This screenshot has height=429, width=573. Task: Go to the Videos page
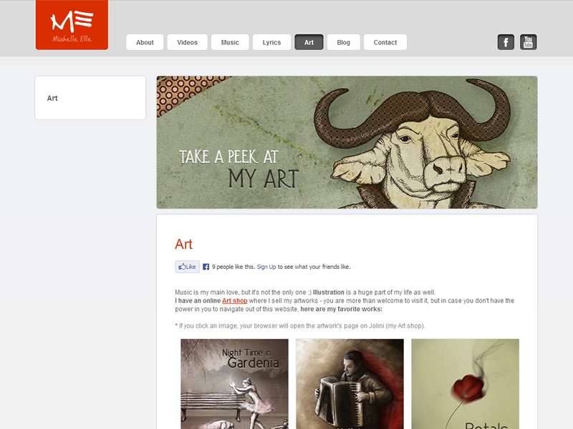187,42
